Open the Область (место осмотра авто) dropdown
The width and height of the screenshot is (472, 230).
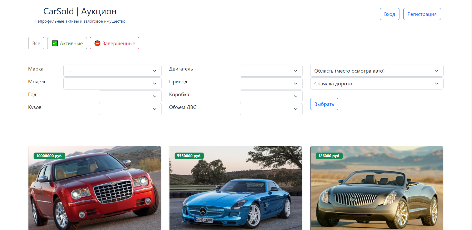377,71
